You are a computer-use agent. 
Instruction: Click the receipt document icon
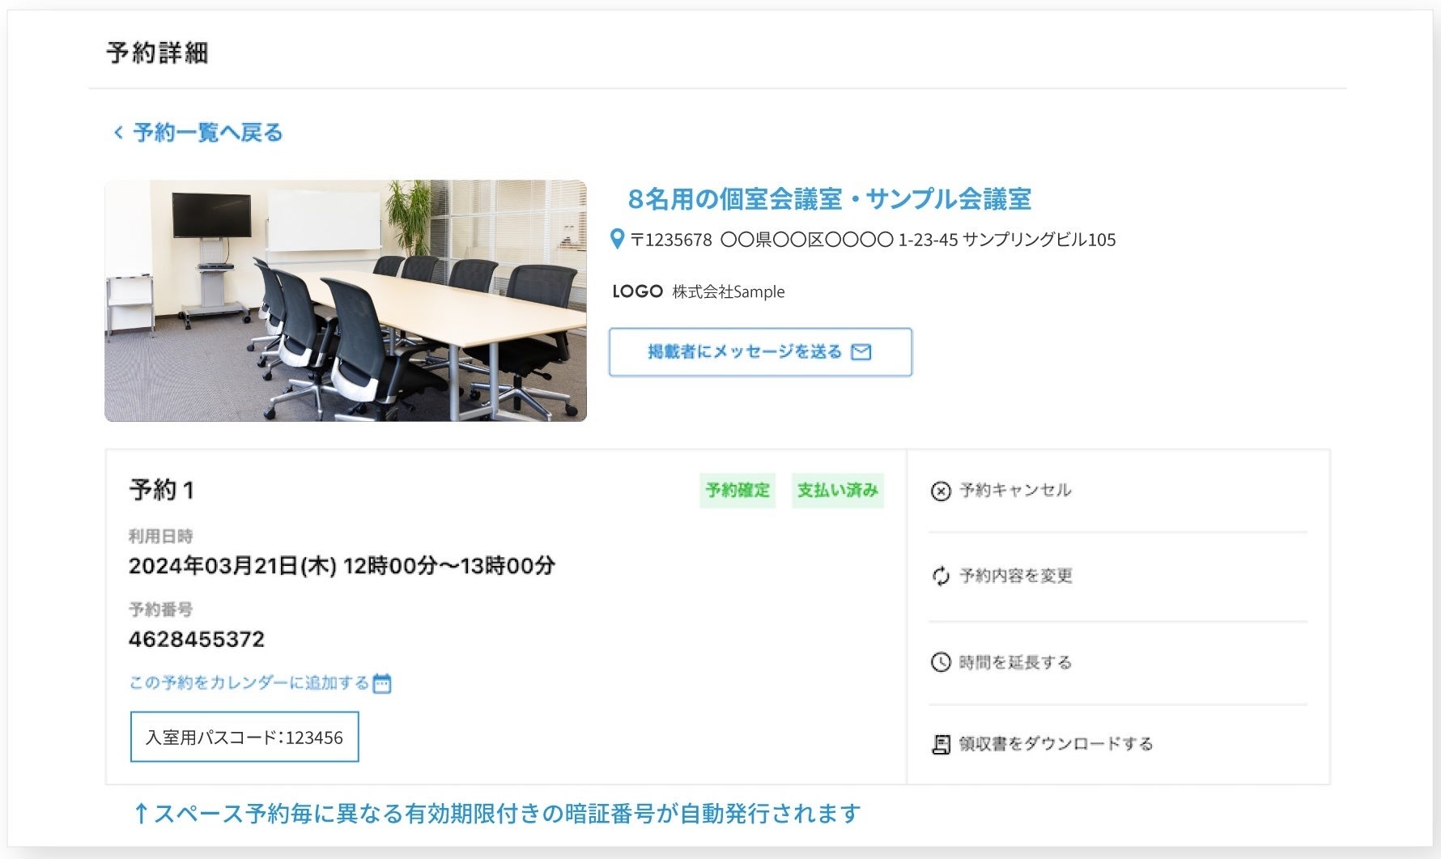click(x=941, y=744)
